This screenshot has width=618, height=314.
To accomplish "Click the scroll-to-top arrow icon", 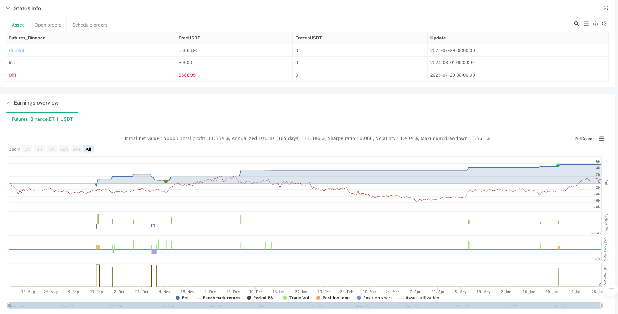I will (x=611, y=290).
